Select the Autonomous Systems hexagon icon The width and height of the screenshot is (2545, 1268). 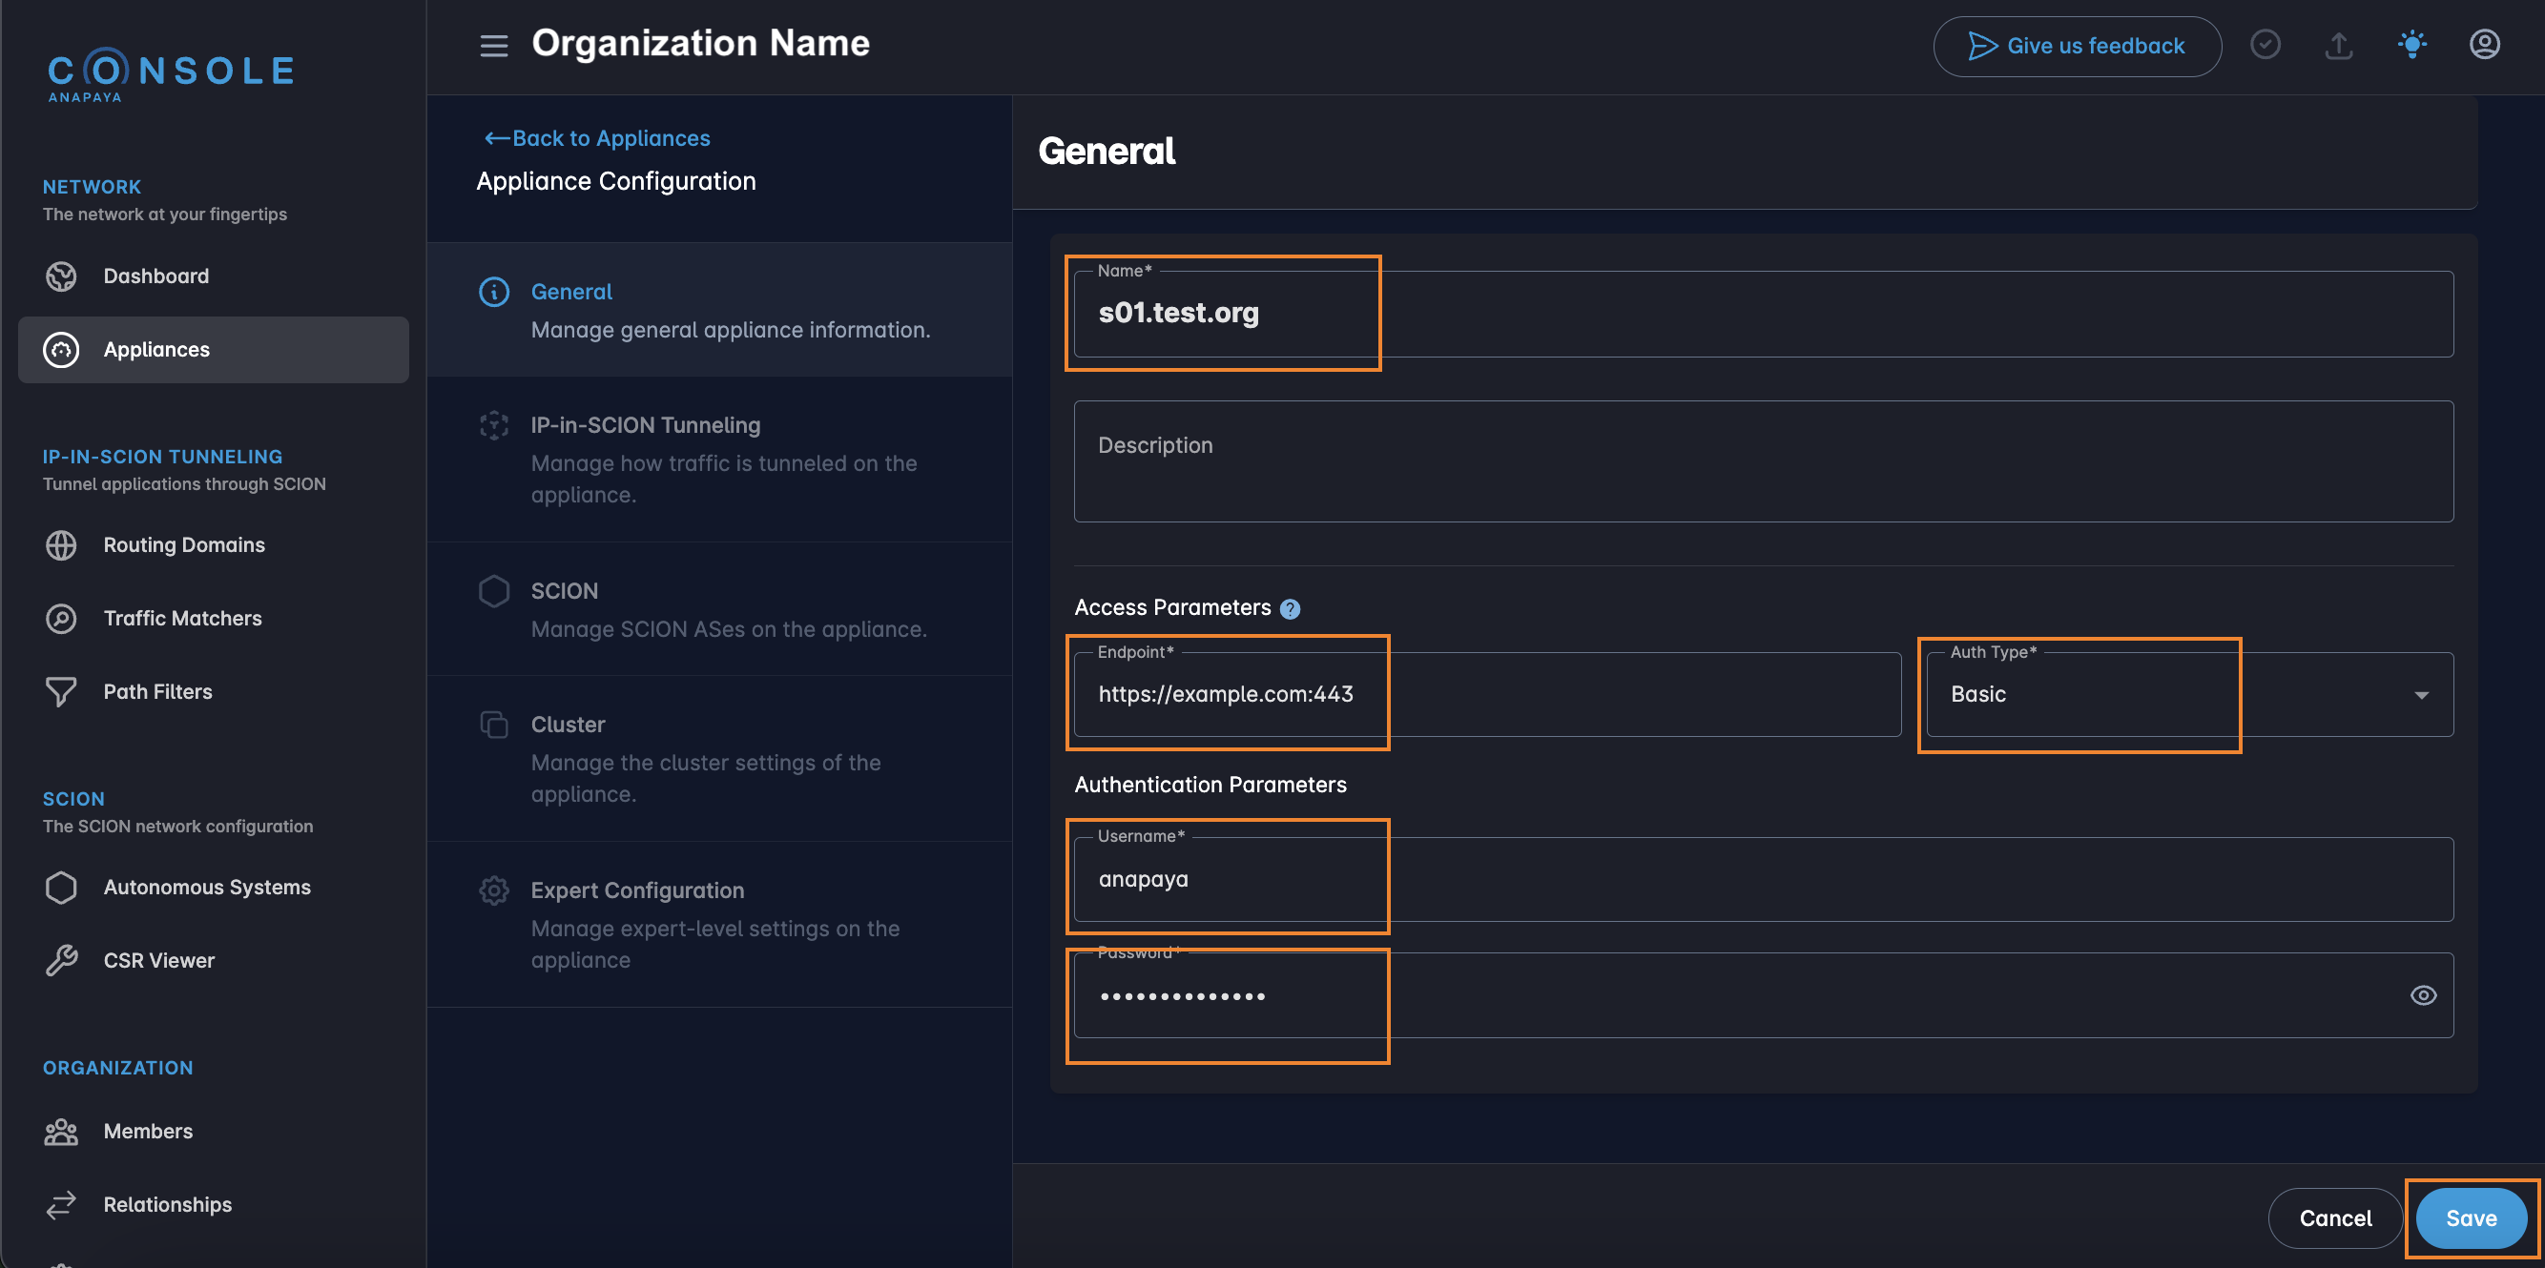point(60,887)
